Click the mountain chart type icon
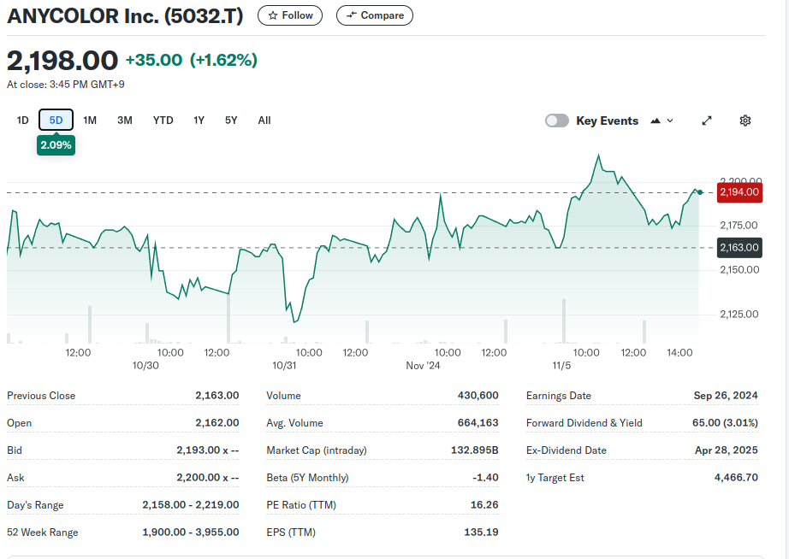 (656, 121)
